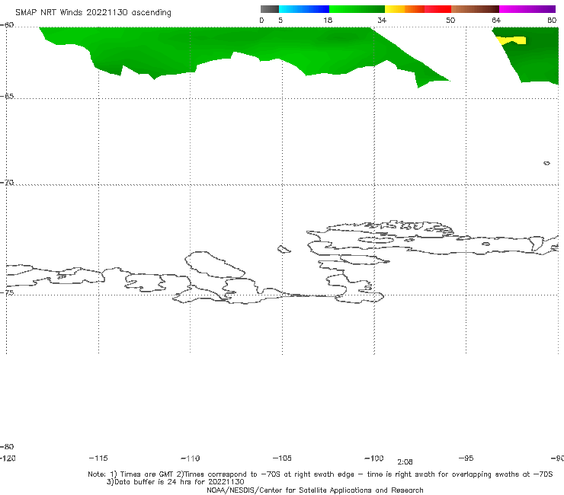
Task: Click the green segment of the wind color bar
Action: point(357,9)
